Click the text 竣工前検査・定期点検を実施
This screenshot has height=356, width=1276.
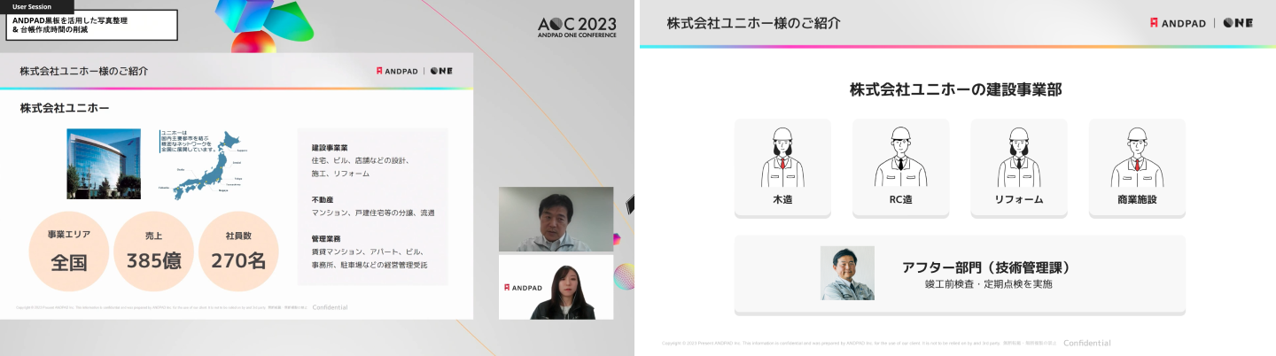[988, 285]
